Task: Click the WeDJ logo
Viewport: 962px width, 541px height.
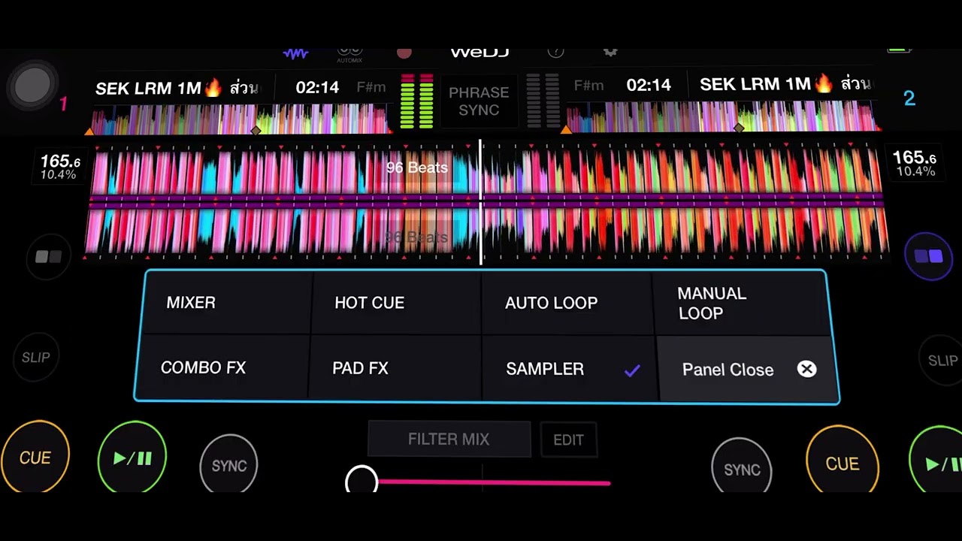Action: 479,53
